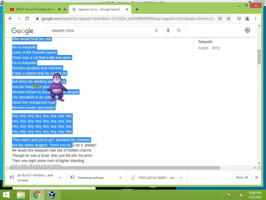Click the scroll down arrow
This screenshot has width=266, height=200.
pos(259,163)
